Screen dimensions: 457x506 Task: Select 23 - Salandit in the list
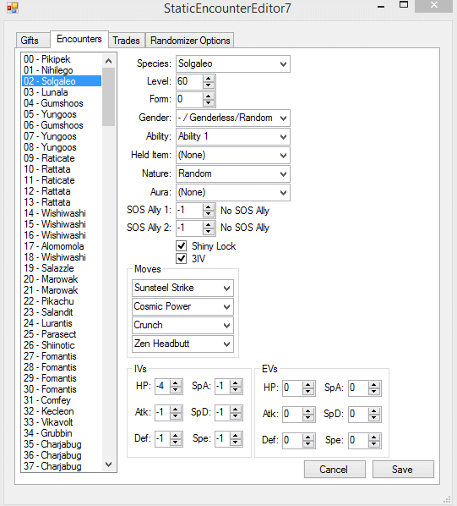(62, 312)
